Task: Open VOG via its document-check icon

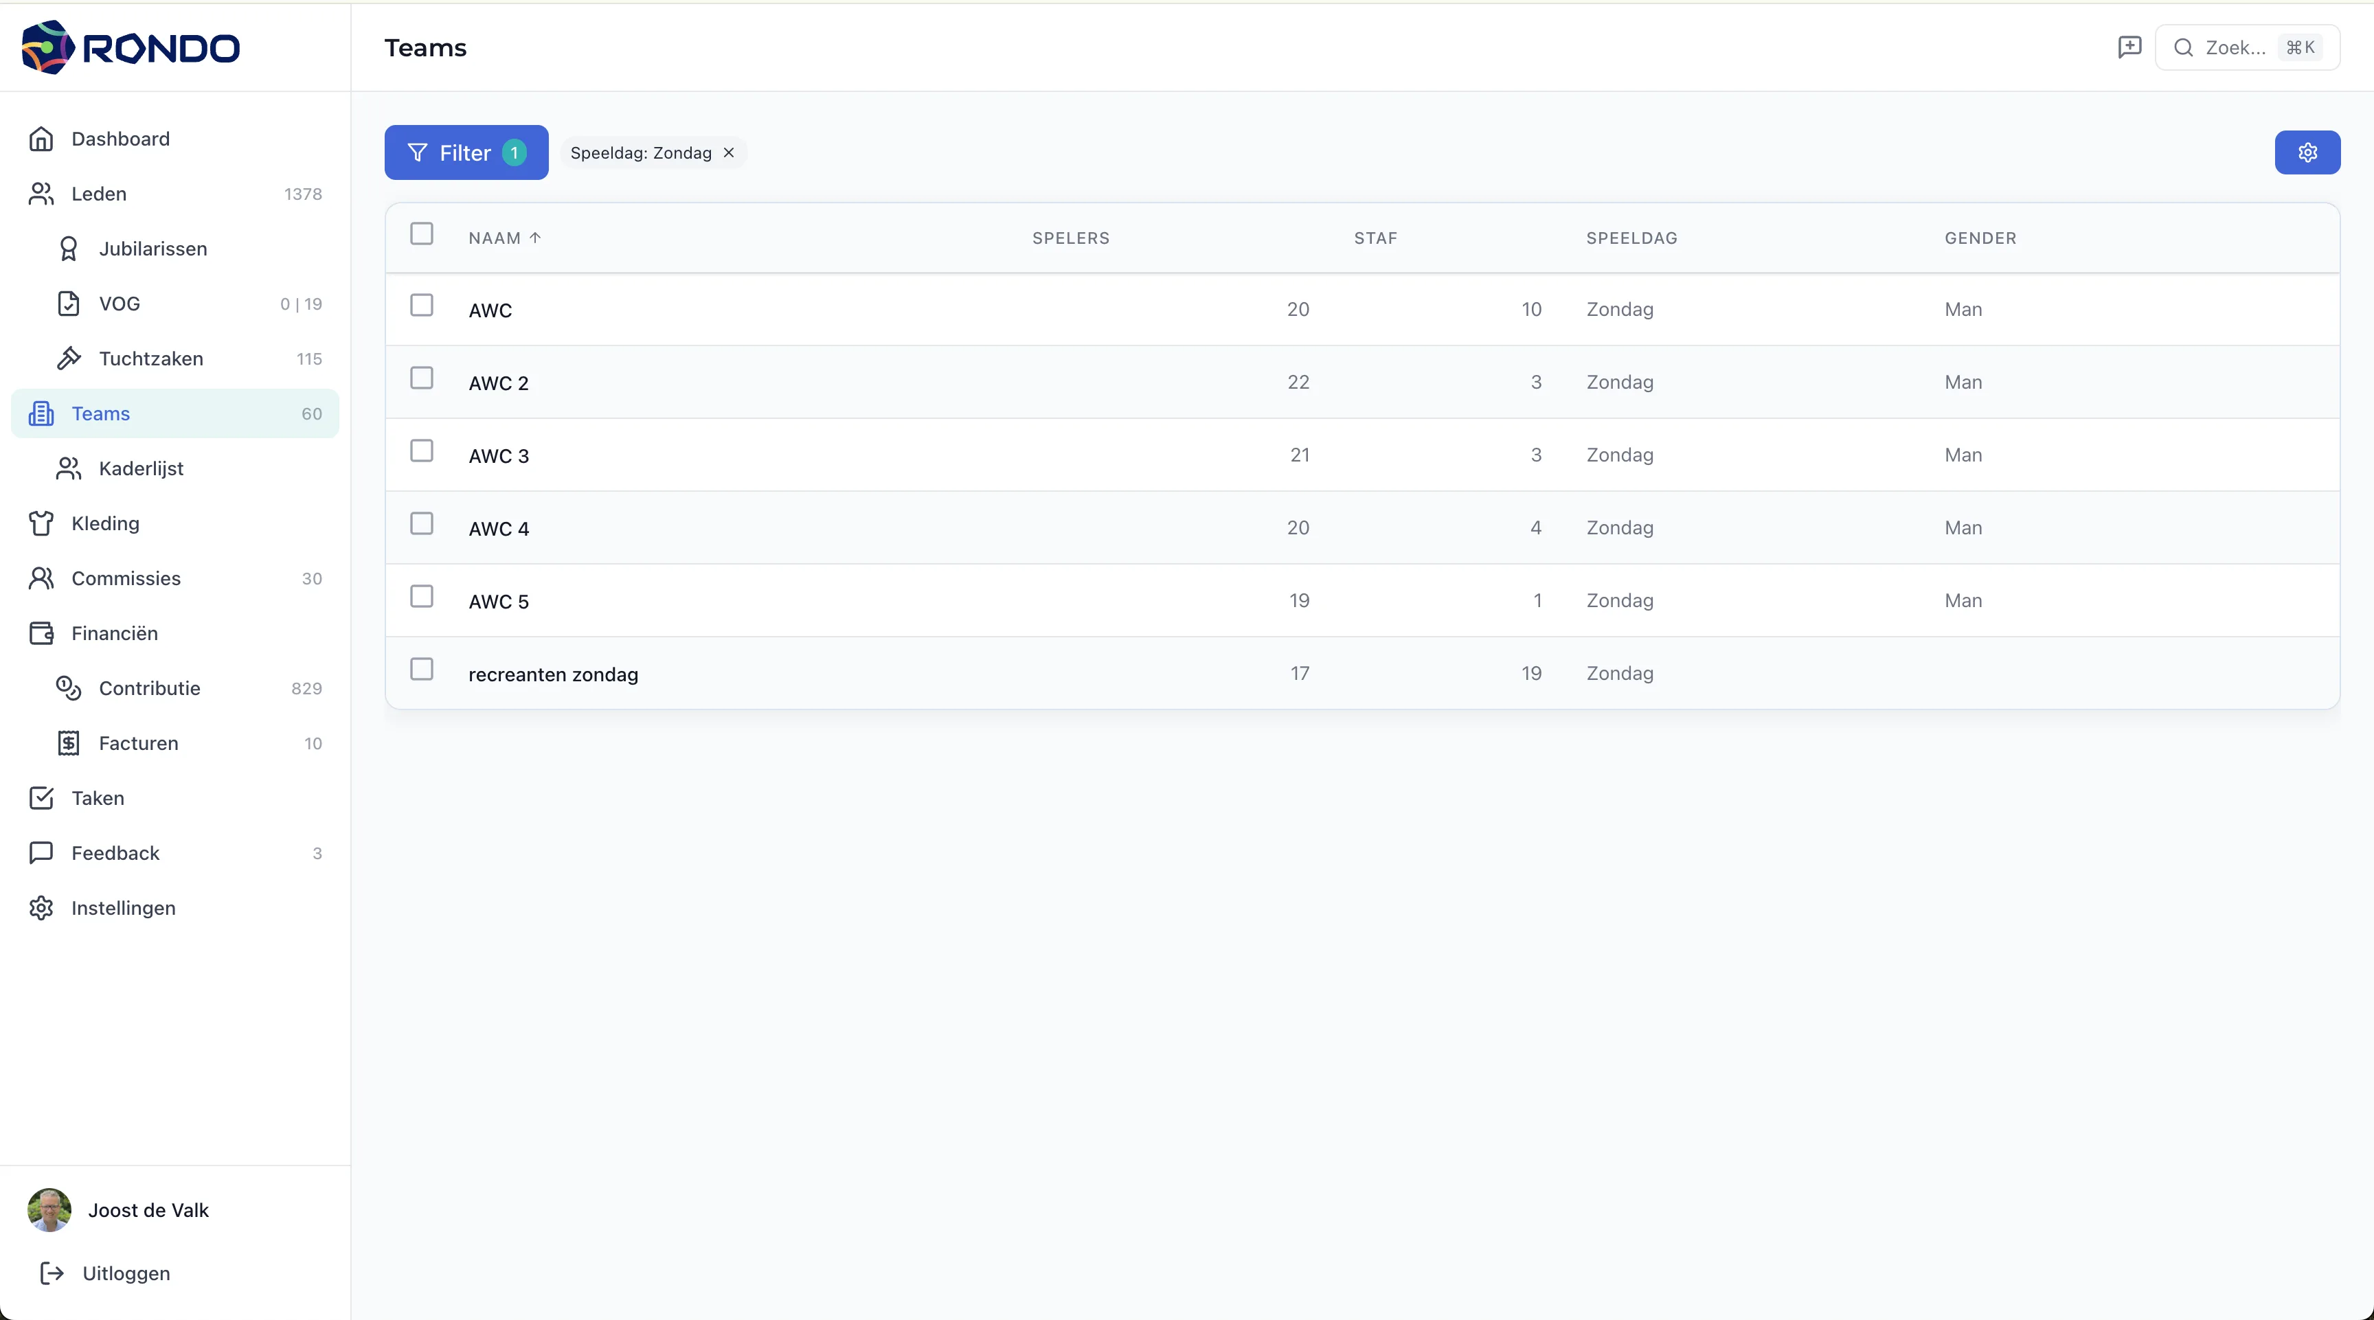Action: point(68,303)
